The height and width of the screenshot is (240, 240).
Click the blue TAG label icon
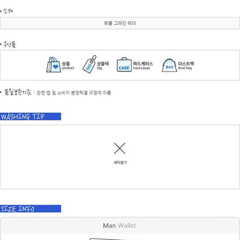point(89,64)
